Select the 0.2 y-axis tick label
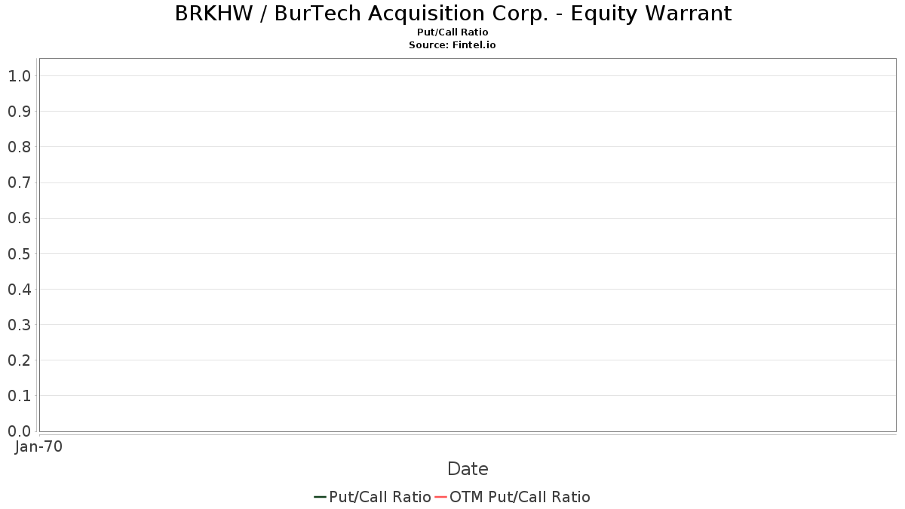The height and width of the screenshot is (509, 905). (19, 360)
